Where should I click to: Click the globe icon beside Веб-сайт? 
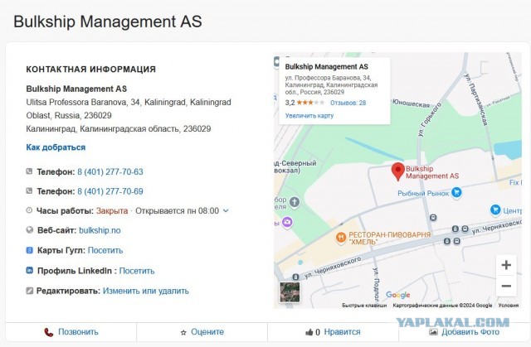tap(30, 230)
